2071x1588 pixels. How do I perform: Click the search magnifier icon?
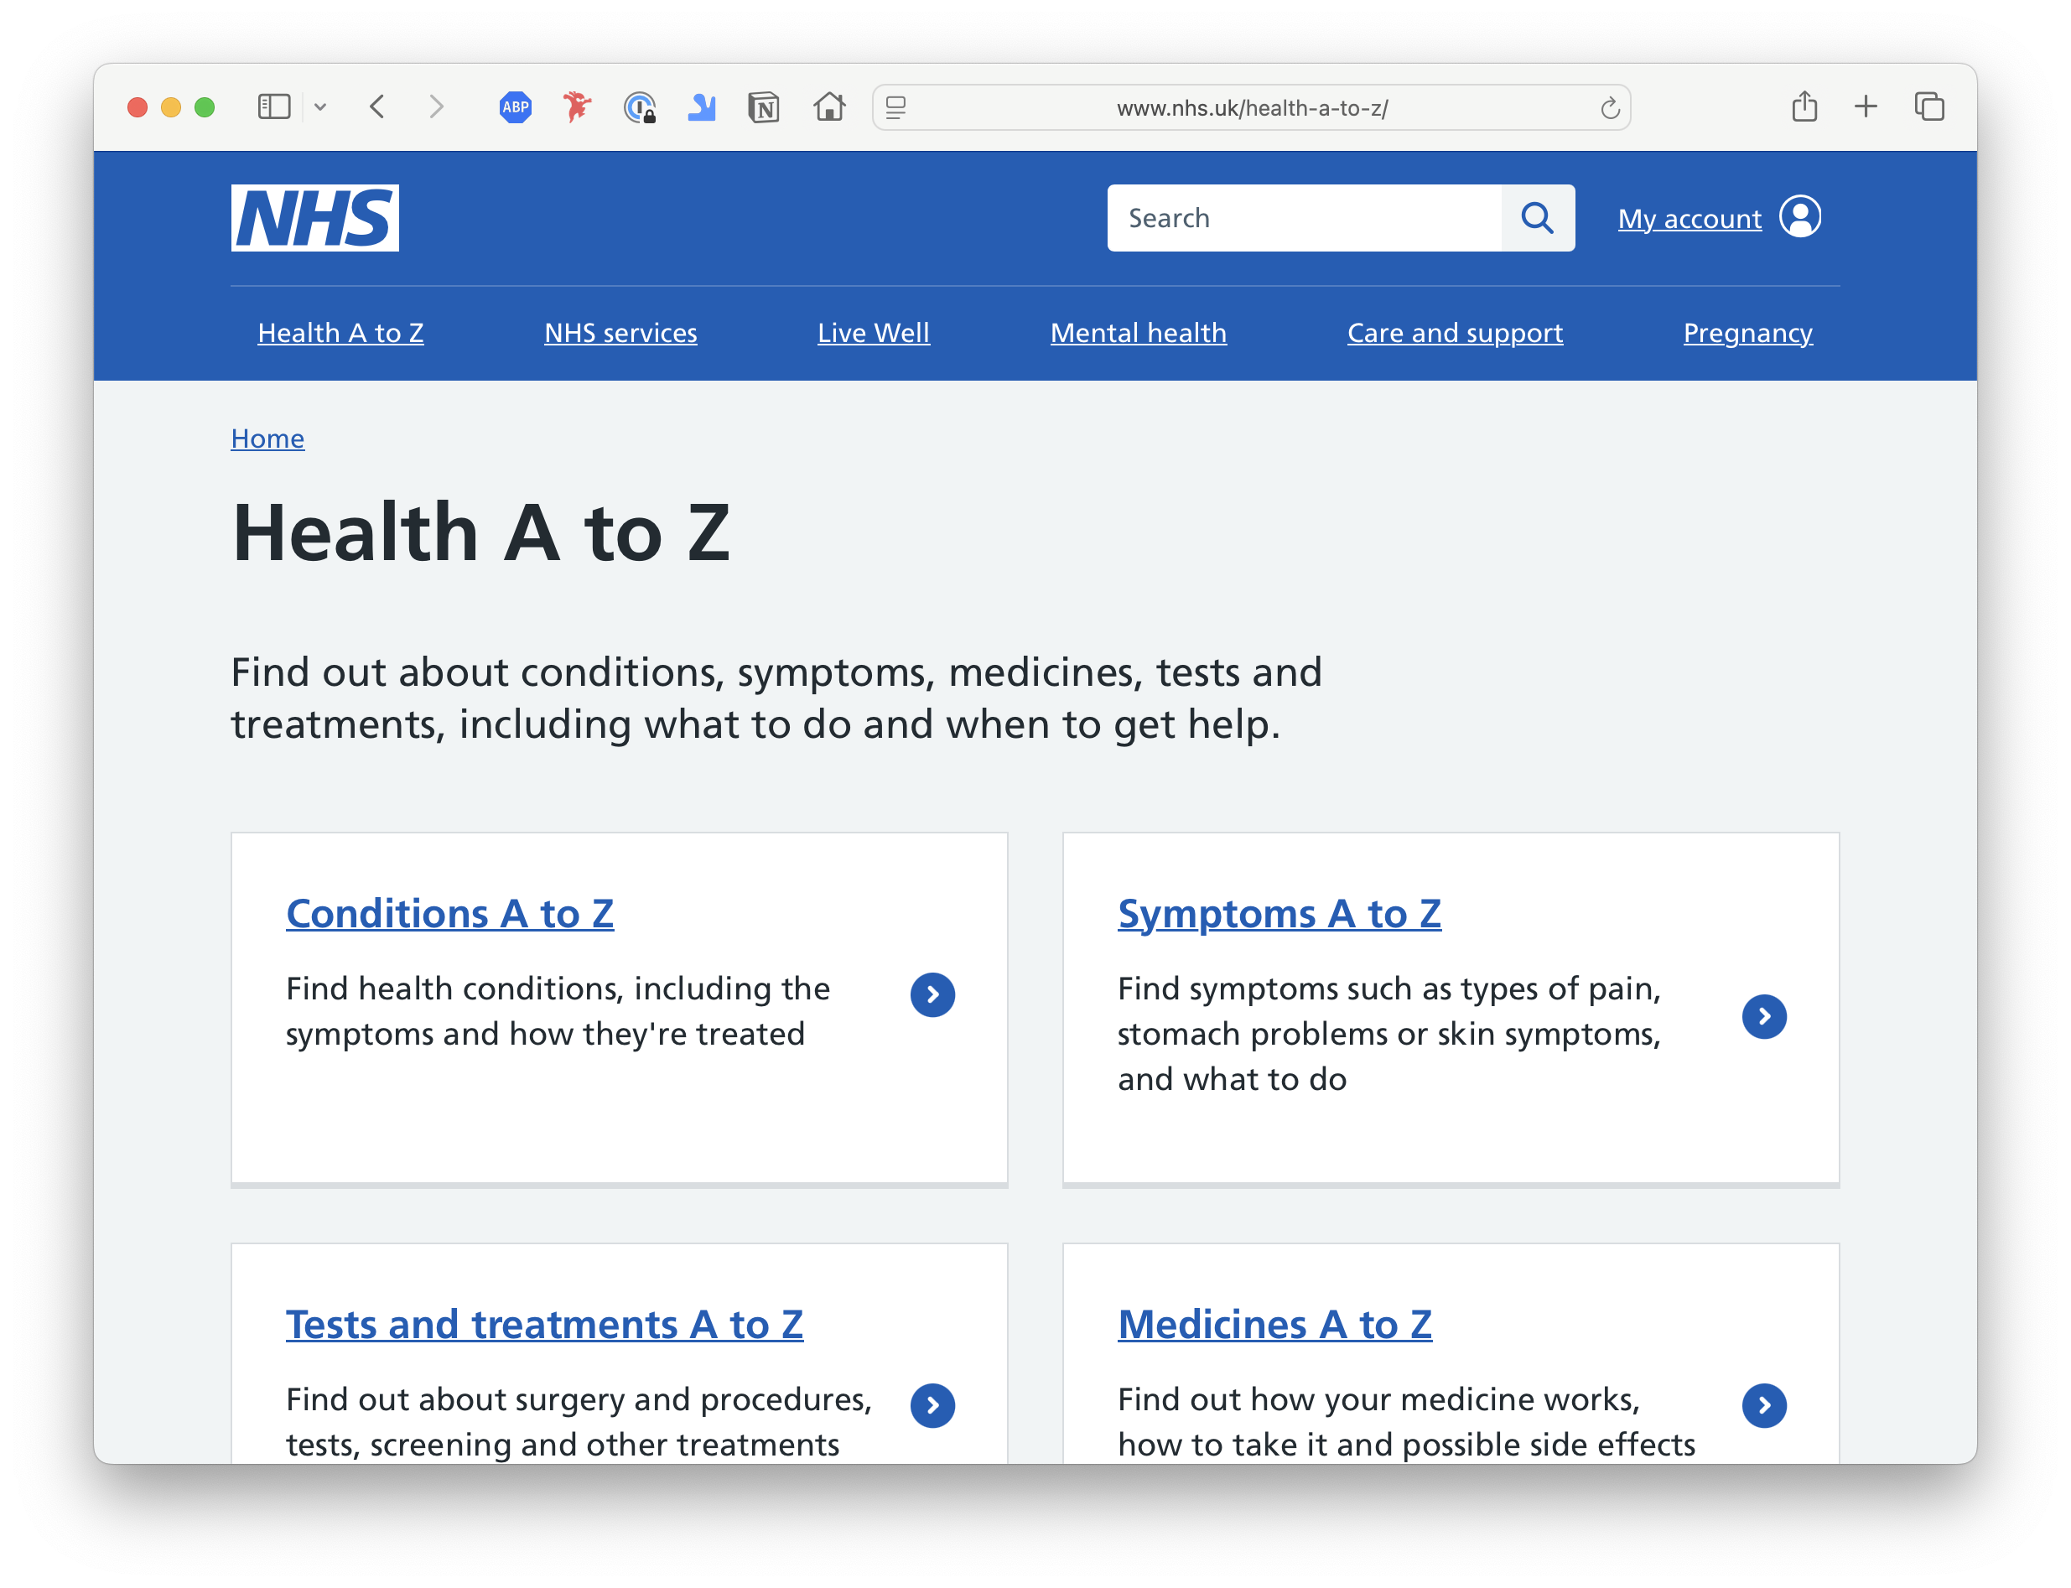1537,217
